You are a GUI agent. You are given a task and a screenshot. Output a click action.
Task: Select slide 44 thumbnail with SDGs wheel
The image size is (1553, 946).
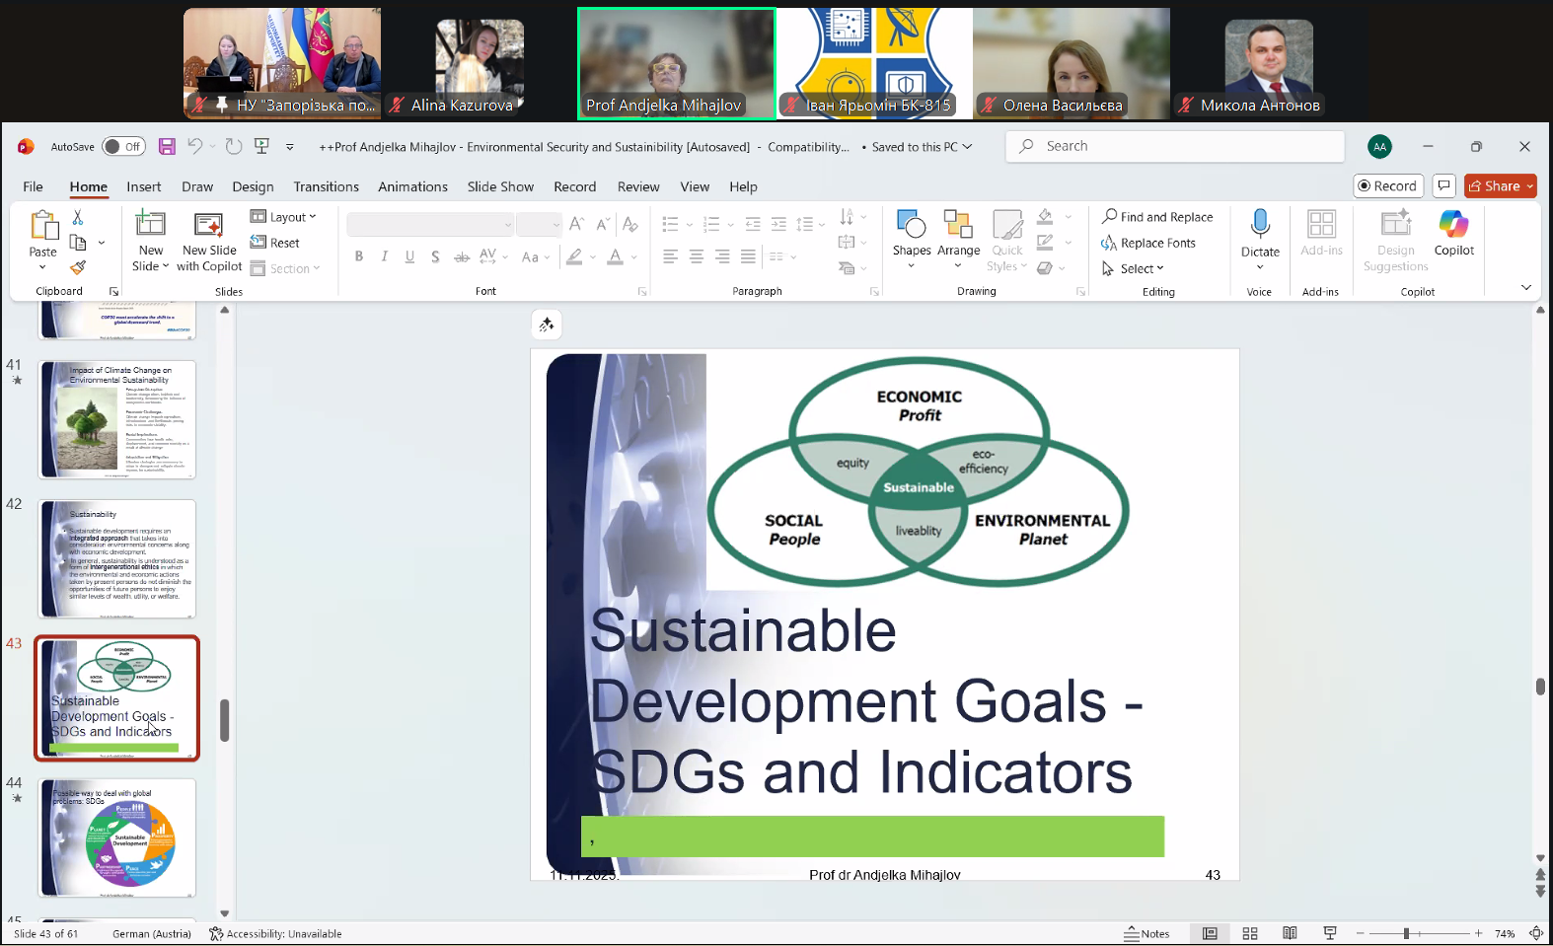(117, 837)
